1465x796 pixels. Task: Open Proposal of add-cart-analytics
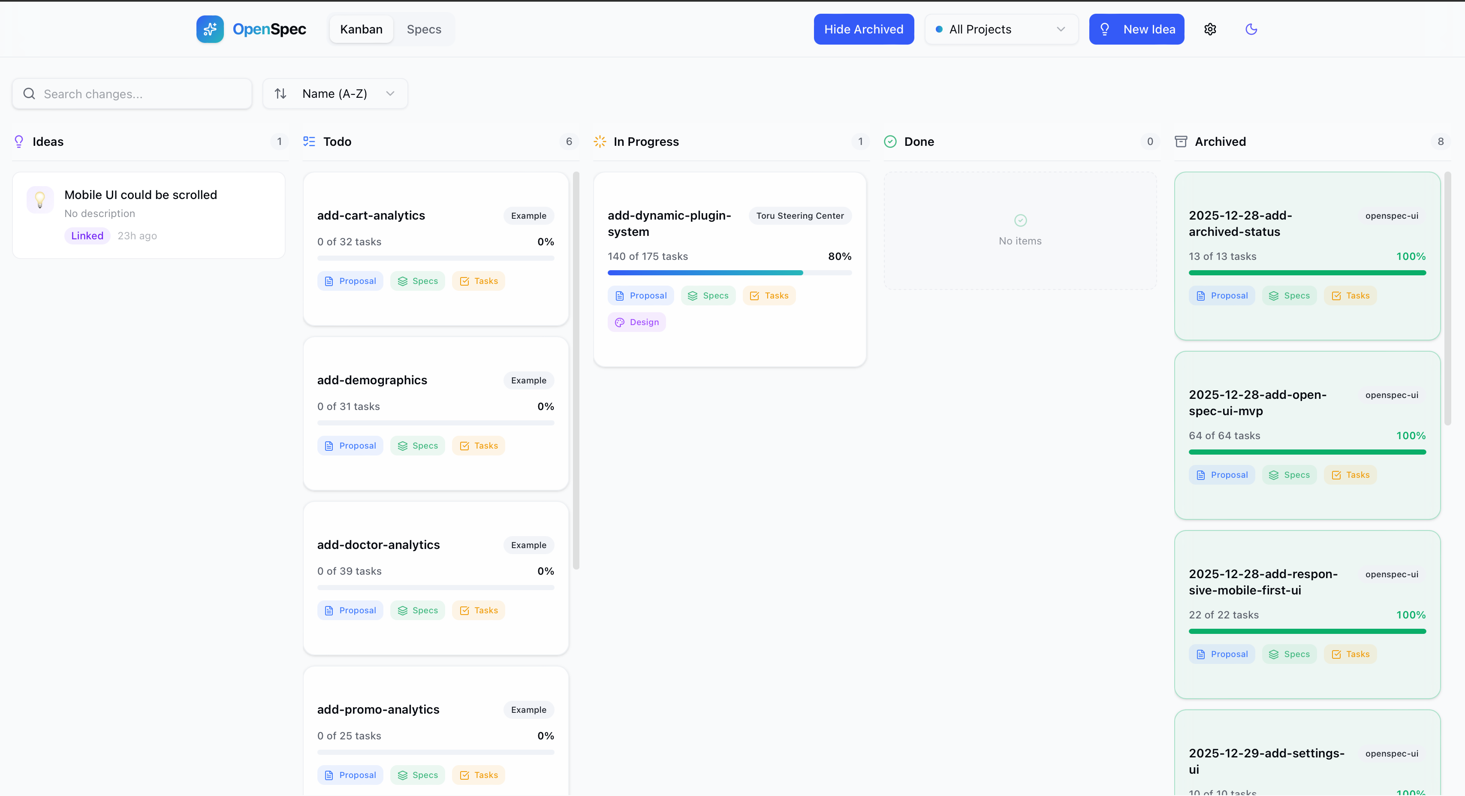tap(350, 281)
